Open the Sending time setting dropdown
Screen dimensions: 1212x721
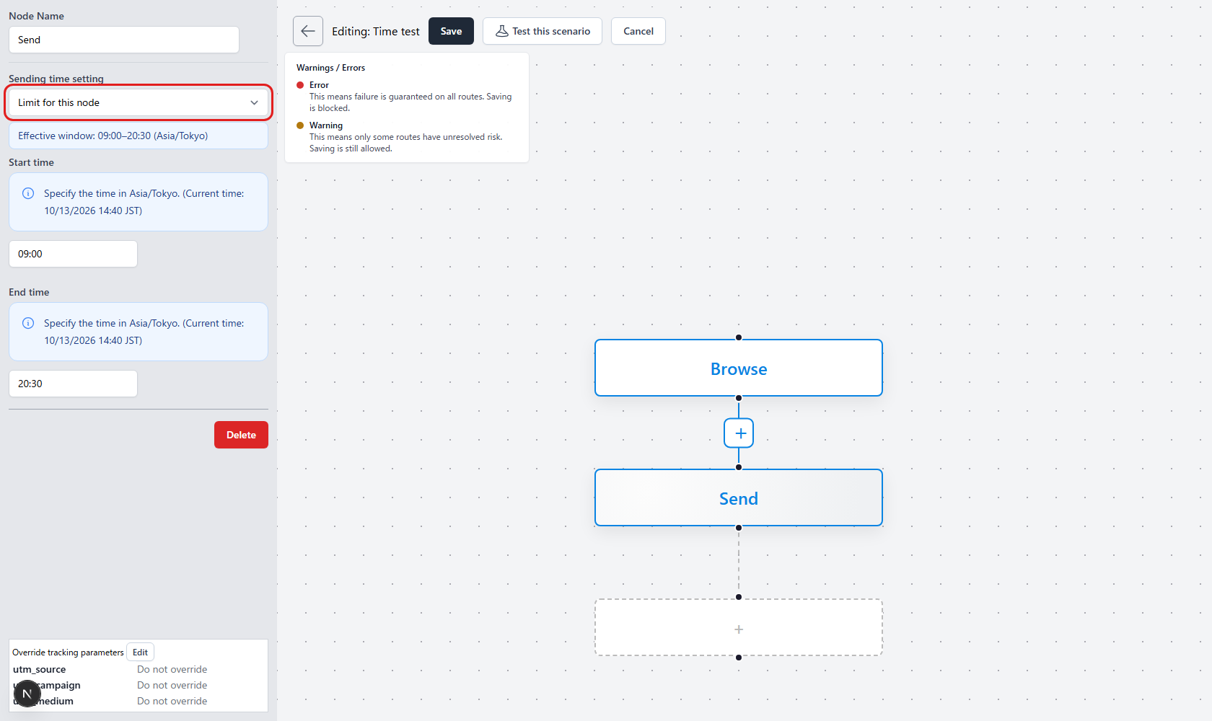pos(139,102)
